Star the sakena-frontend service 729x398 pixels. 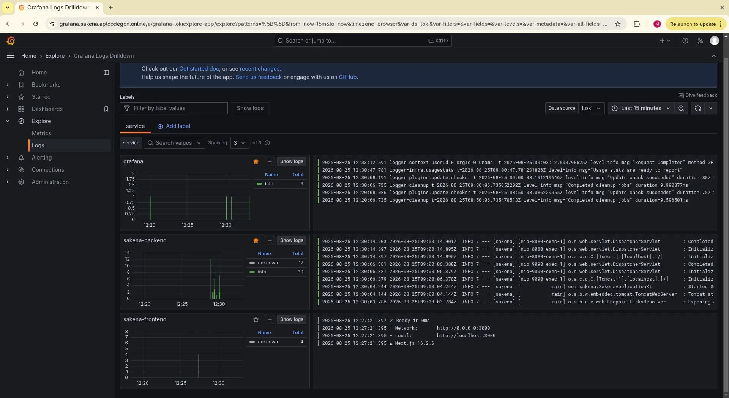(256, 319)
